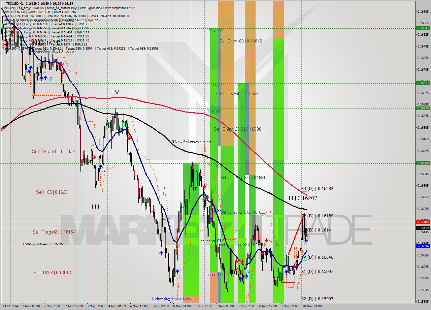Click the 'Sell Target2 | 0.16154' label

pos(54,232)
